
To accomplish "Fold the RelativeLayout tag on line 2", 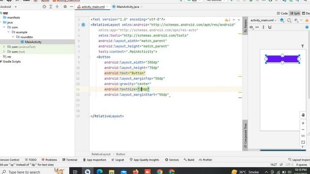I will pos(89,25).
